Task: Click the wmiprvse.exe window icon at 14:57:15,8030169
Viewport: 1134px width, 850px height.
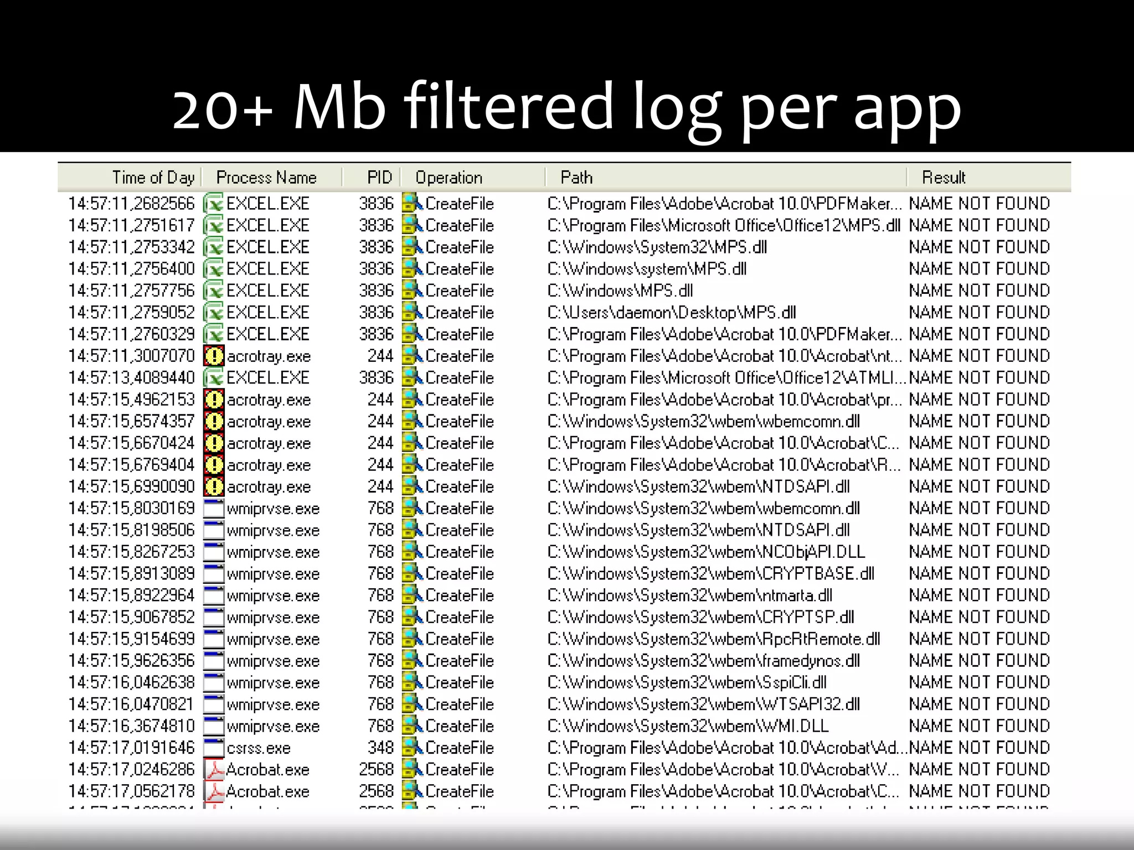Action: pyautogui.click(x=213, y=508)
